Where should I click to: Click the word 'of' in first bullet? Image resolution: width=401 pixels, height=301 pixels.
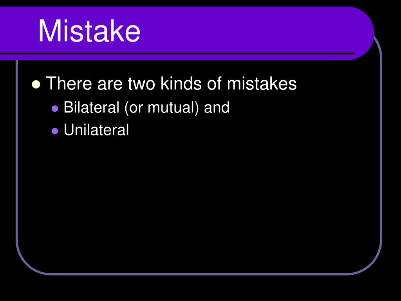click(214, 83)
